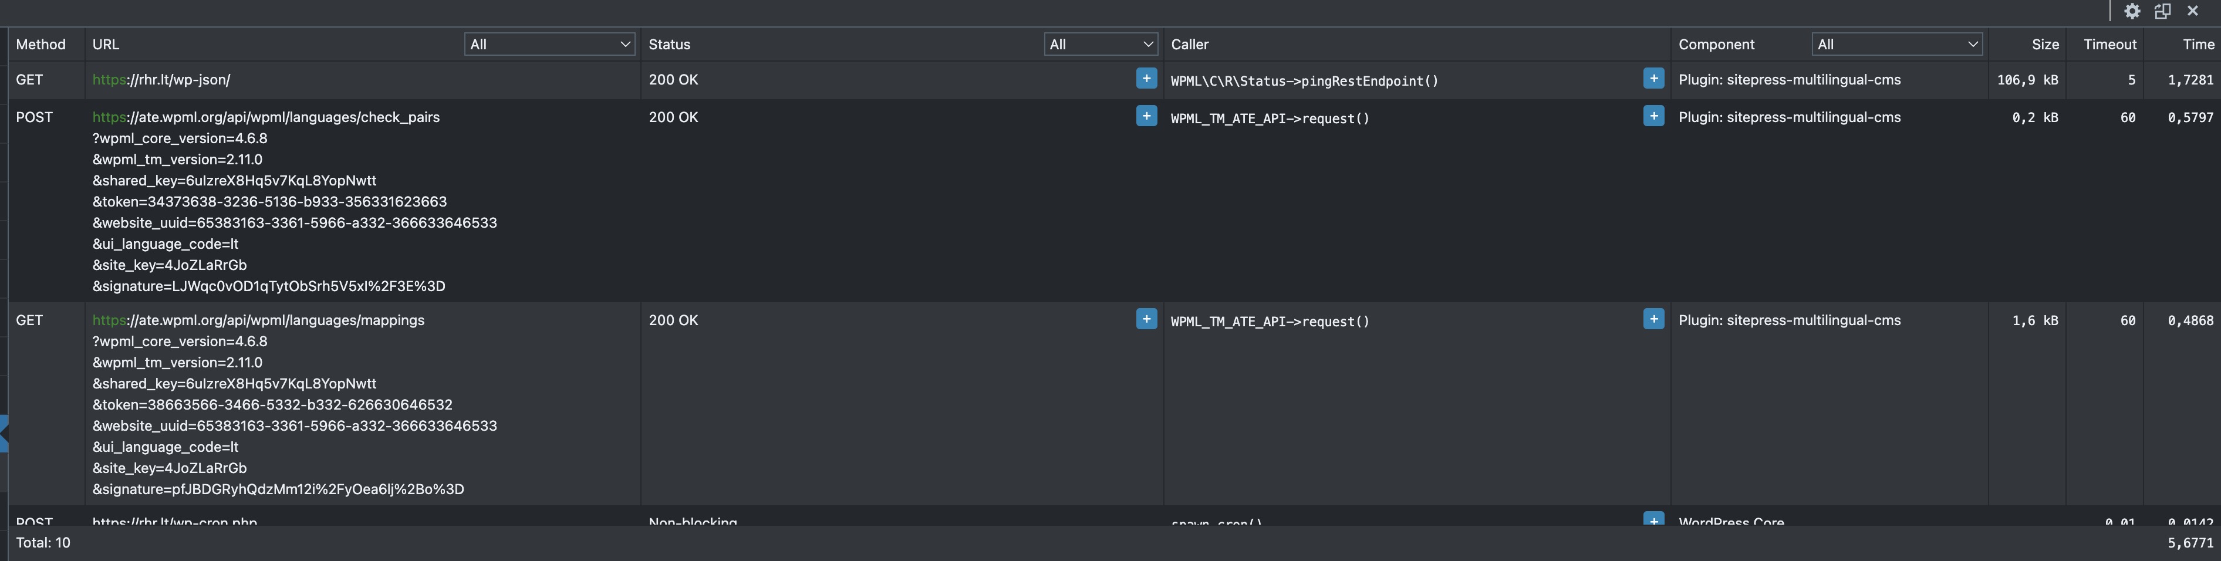
Task: Select the timeout value 5
Action: click(2131, 79)
